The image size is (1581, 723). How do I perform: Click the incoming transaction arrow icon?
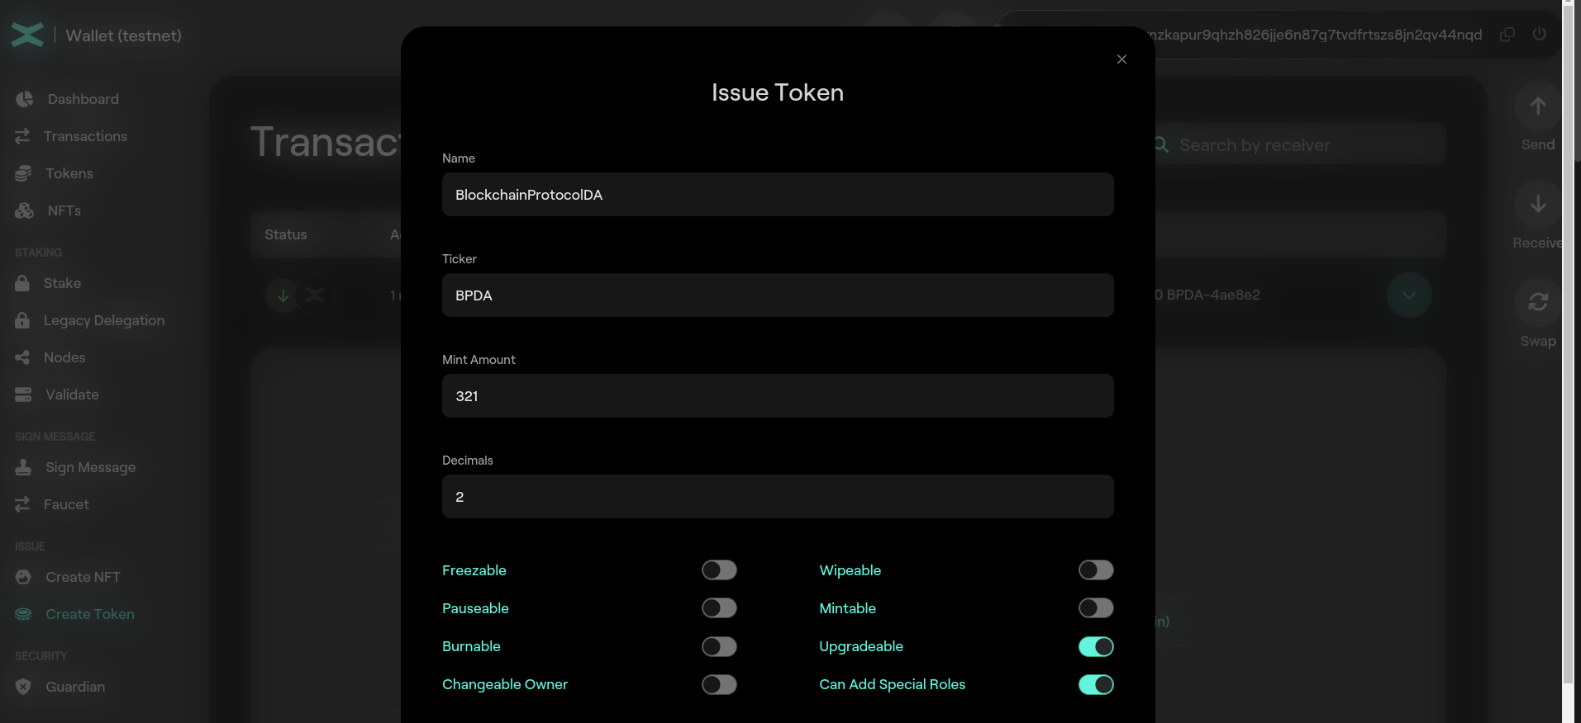click(283, 295)
